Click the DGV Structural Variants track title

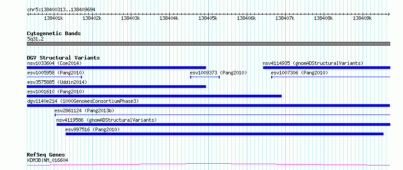click(x=63, y=58)
